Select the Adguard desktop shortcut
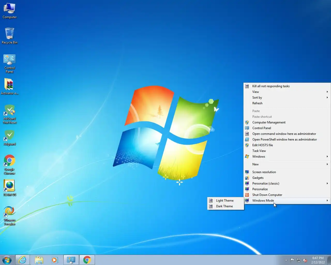Image resolution: width=331 pixels, height=265 pixels. [10, 138]
